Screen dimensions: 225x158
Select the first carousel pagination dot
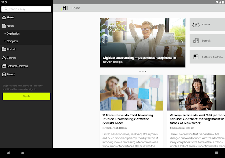[140, 72]
